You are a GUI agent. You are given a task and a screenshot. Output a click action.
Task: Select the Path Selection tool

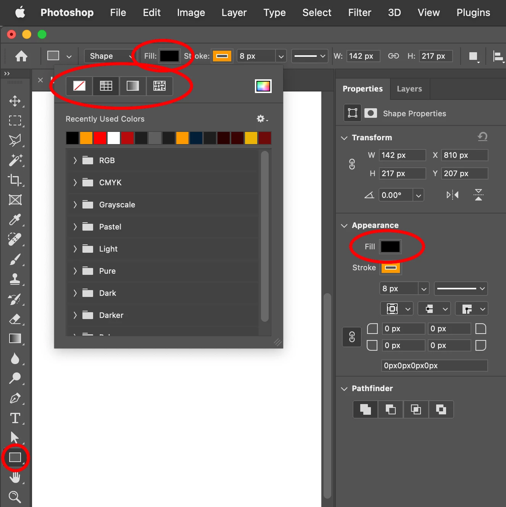click(x=15, y=438)
